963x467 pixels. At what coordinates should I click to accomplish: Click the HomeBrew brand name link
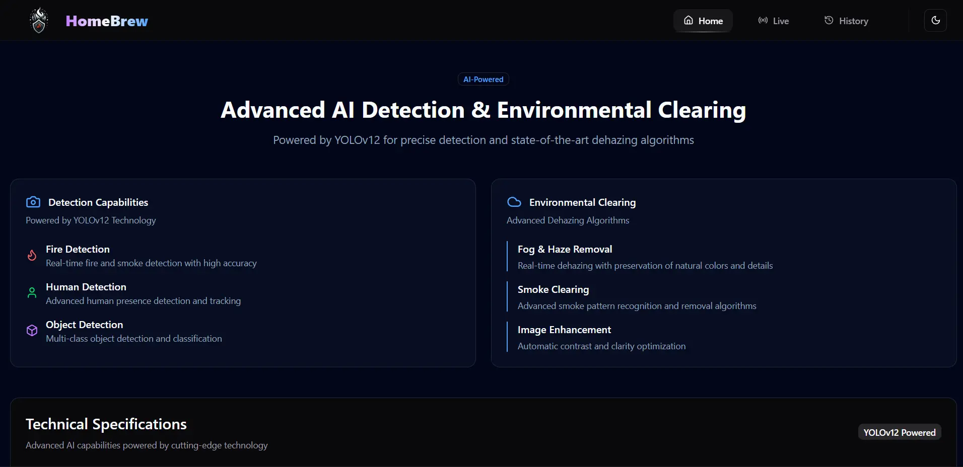(x=107, y=21)
